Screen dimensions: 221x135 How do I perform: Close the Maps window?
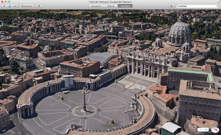(2, 2)
